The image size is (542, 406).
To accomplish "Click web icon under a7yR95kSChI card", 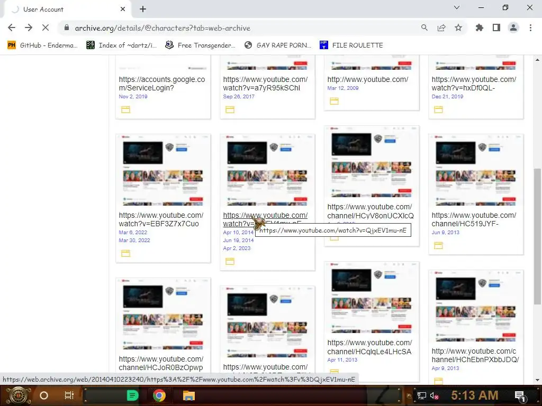I will pyautogui.click(x=230, y=110).
